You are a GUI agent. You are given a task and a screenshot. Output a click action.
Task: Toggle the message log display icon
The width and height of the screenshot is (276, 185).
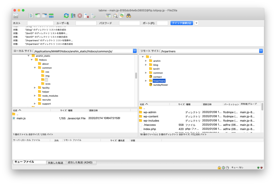(31, 16)
